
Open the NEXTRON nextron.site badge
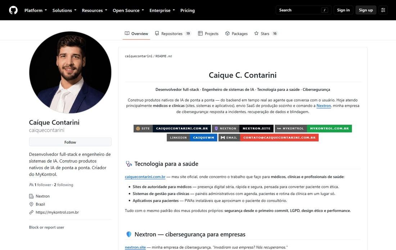[243, 129]
